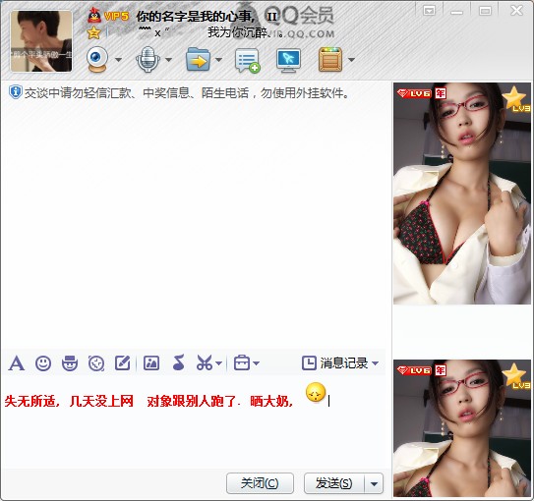The width and height of the screenshot is (534, 501).
Task: Open the 消息记录 message history dropdown
Action: 340,363
